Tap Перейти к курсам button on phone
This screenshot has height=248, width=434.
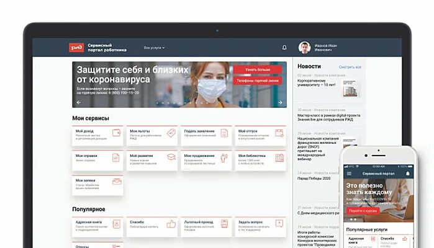363,211
